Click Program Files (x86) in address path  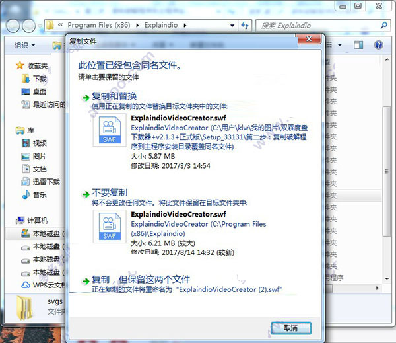coord(99,25)
